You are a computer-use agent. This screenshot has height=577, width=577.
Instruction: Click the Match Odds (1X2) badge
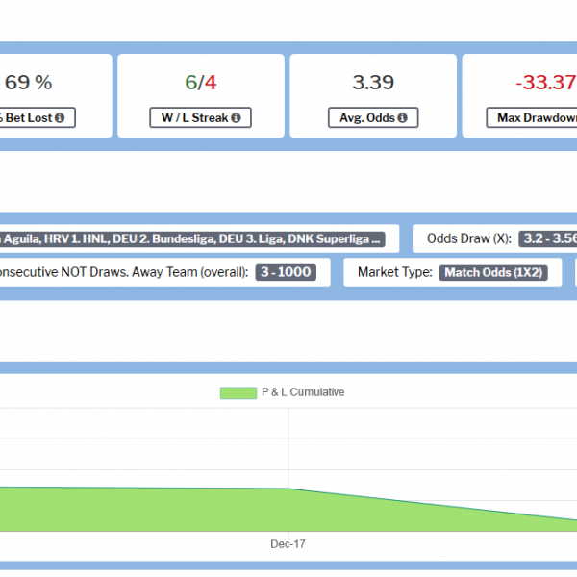click(493, 272)
